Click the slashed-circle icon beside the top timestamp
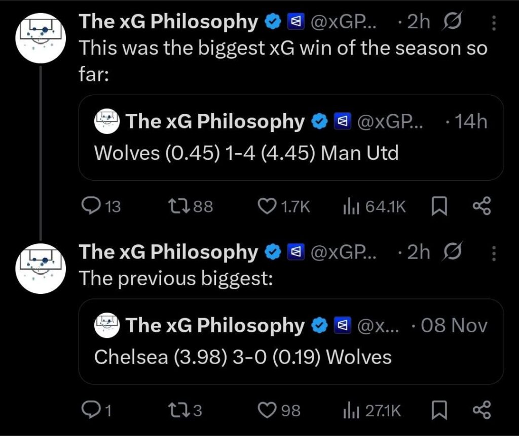 tap(452, 21)
